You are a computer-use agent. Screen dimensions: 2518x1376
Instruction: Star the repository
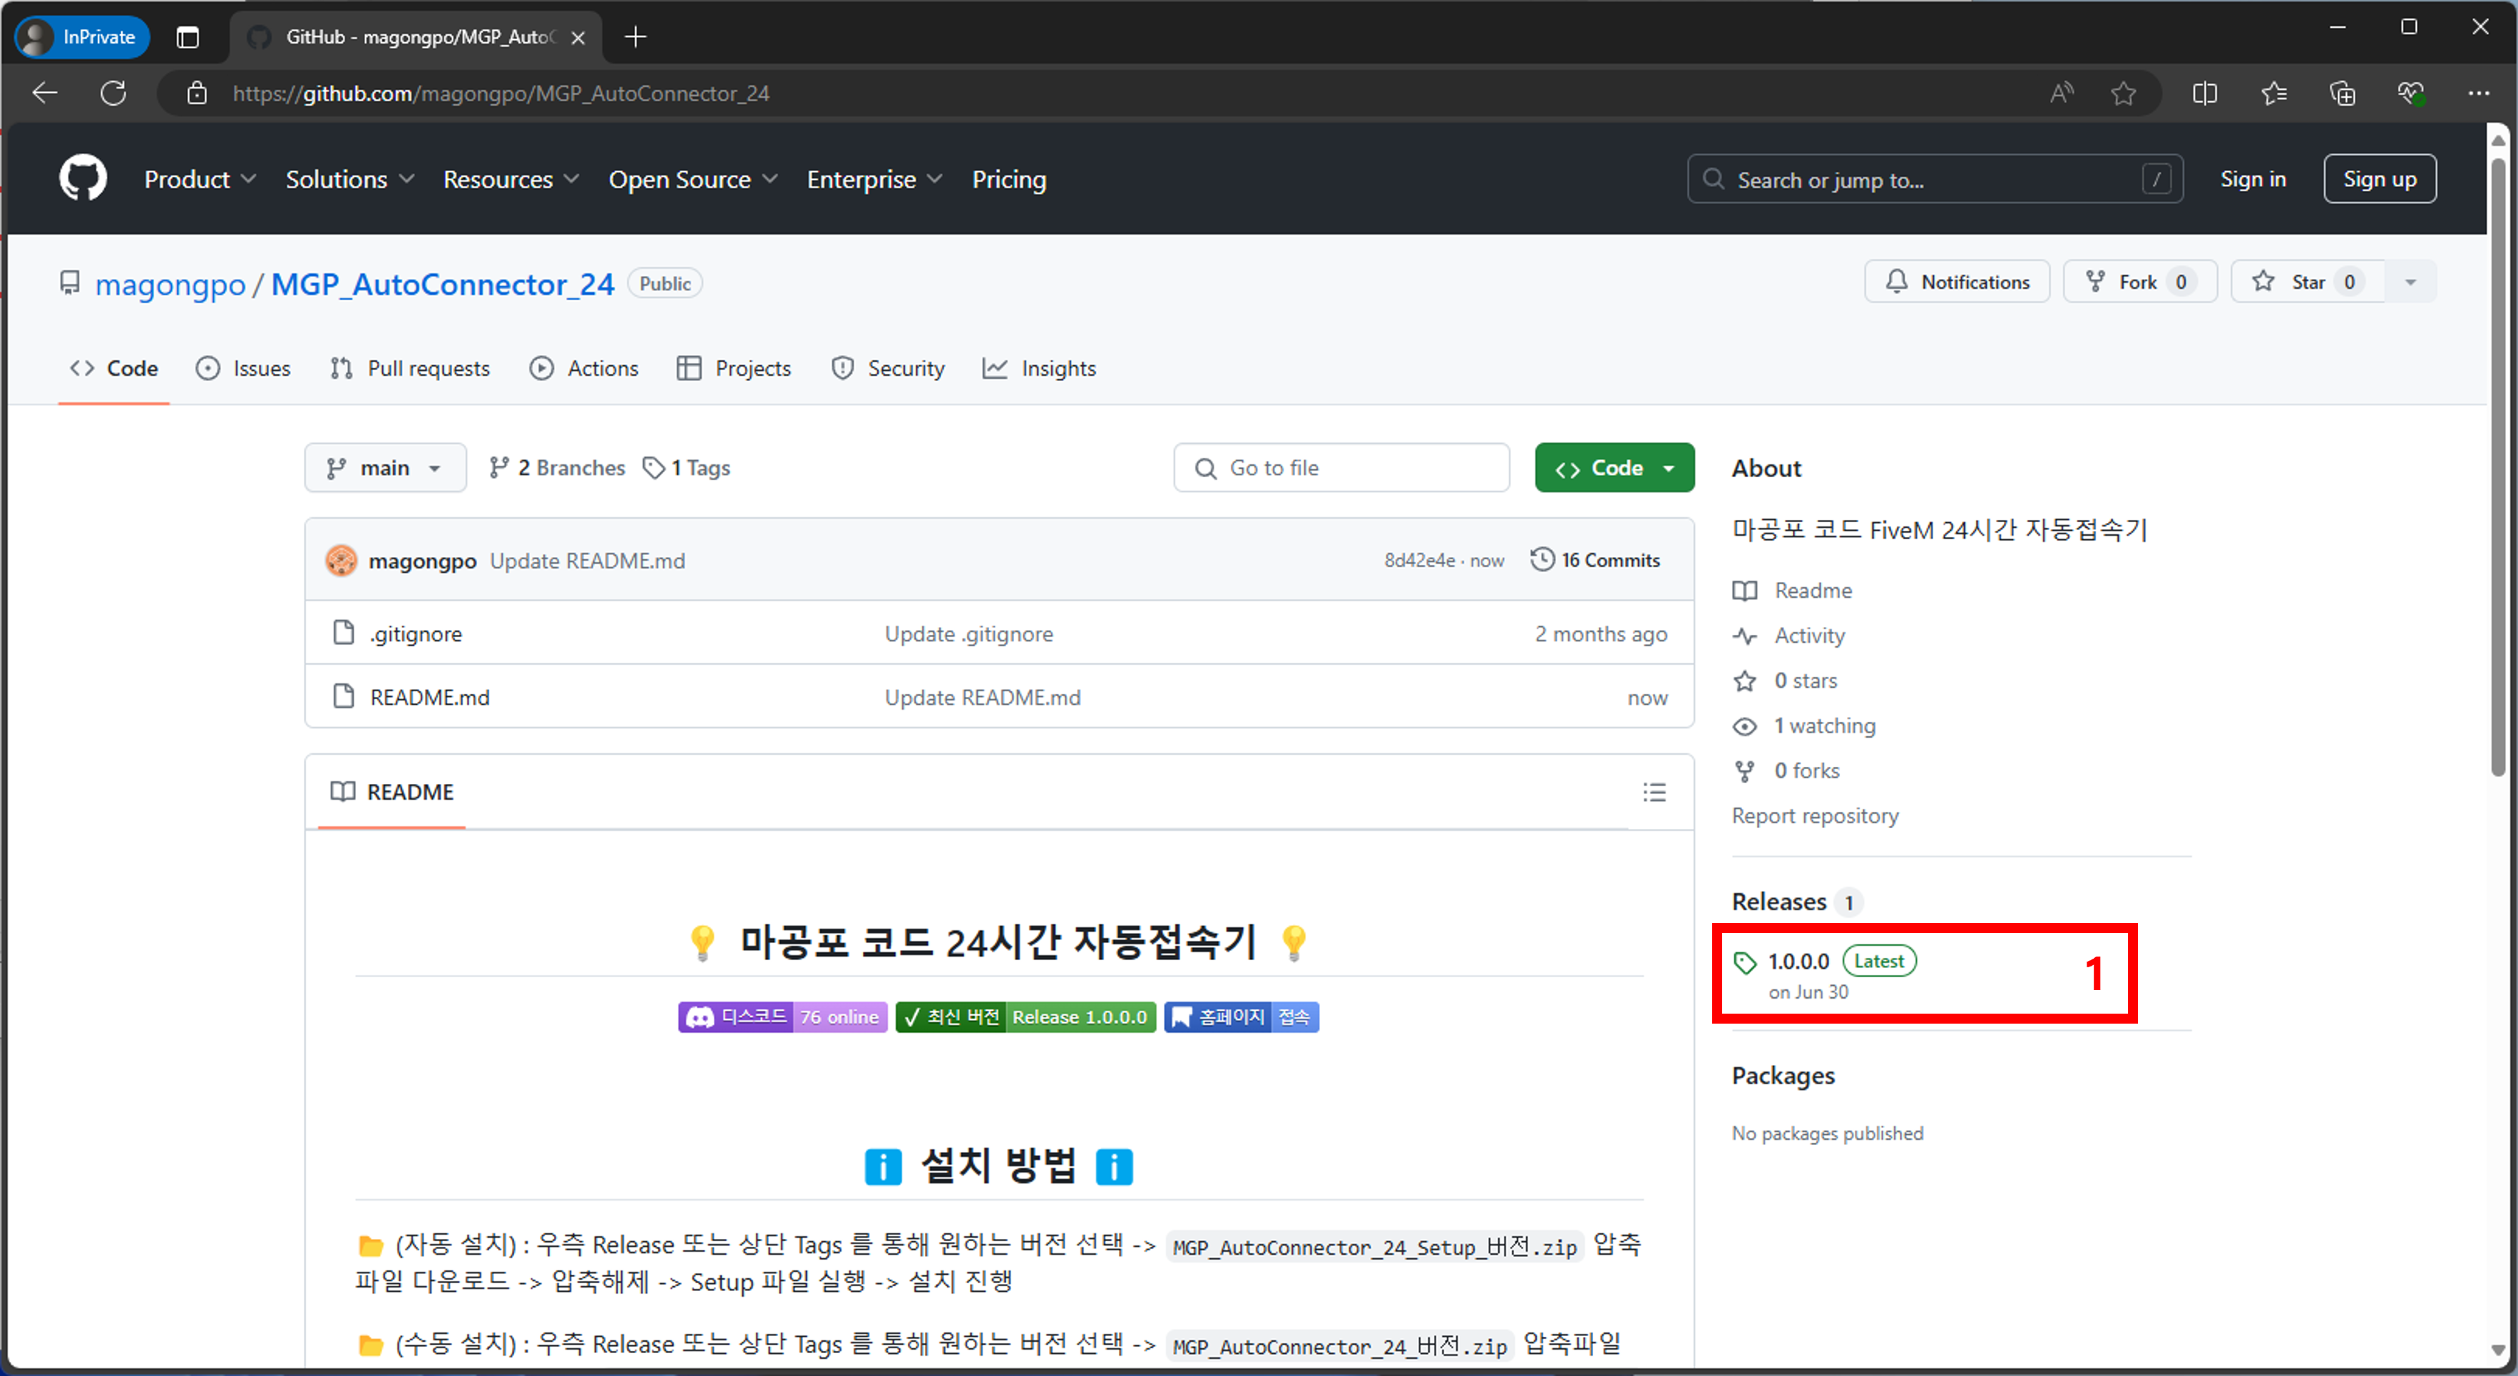(2309, 282)
